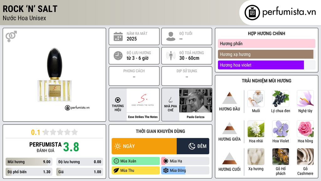The height and width of the screenshot is (181, 321).
Task: Click the sun icon in the Ngày bar
Action: 118,146
